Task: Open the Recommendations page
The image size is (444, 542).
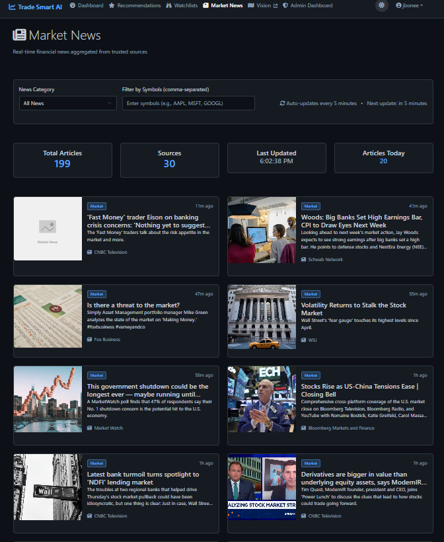Action: click(135, 5)
